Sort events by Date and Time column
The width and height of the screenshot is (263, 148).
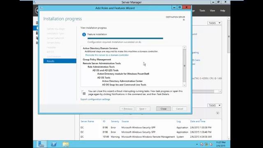point(198,121)
